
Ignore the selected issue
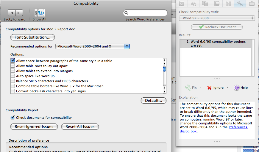tap(216, 88)
